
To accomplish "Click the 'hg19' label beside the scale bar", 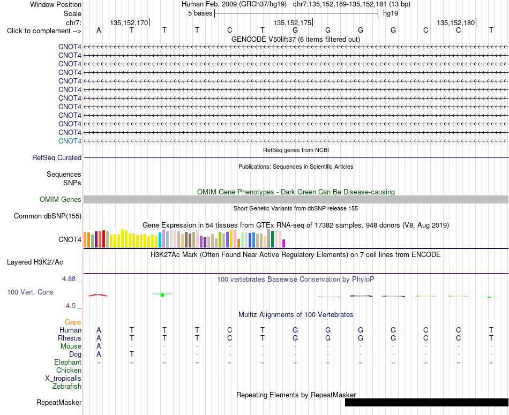I will pos(391,13).
